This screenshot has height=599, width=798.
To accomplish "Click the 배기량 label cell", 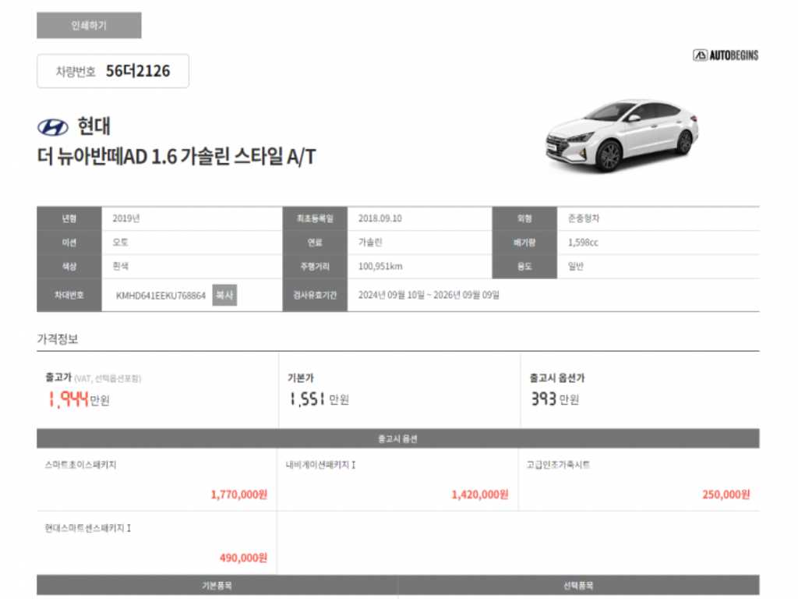I will point(524,243).
